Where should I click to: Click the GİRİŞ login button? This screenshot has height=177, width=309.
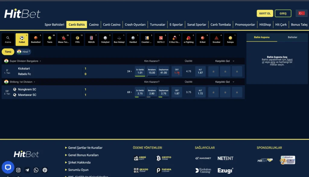click(283, 13)
